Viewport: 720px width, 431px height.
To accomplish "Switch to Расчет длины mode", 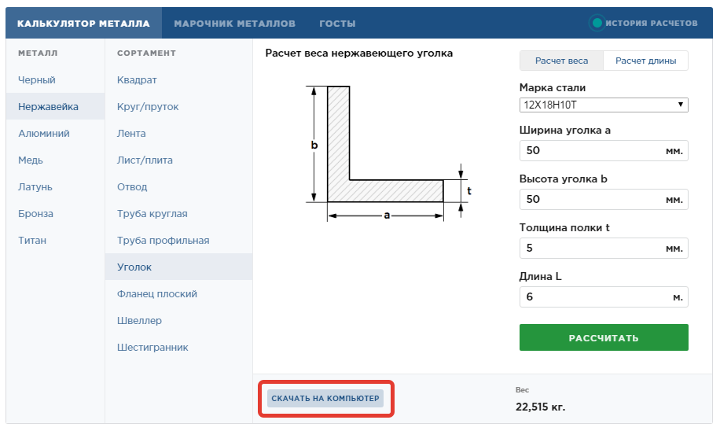I will (645, 61).
